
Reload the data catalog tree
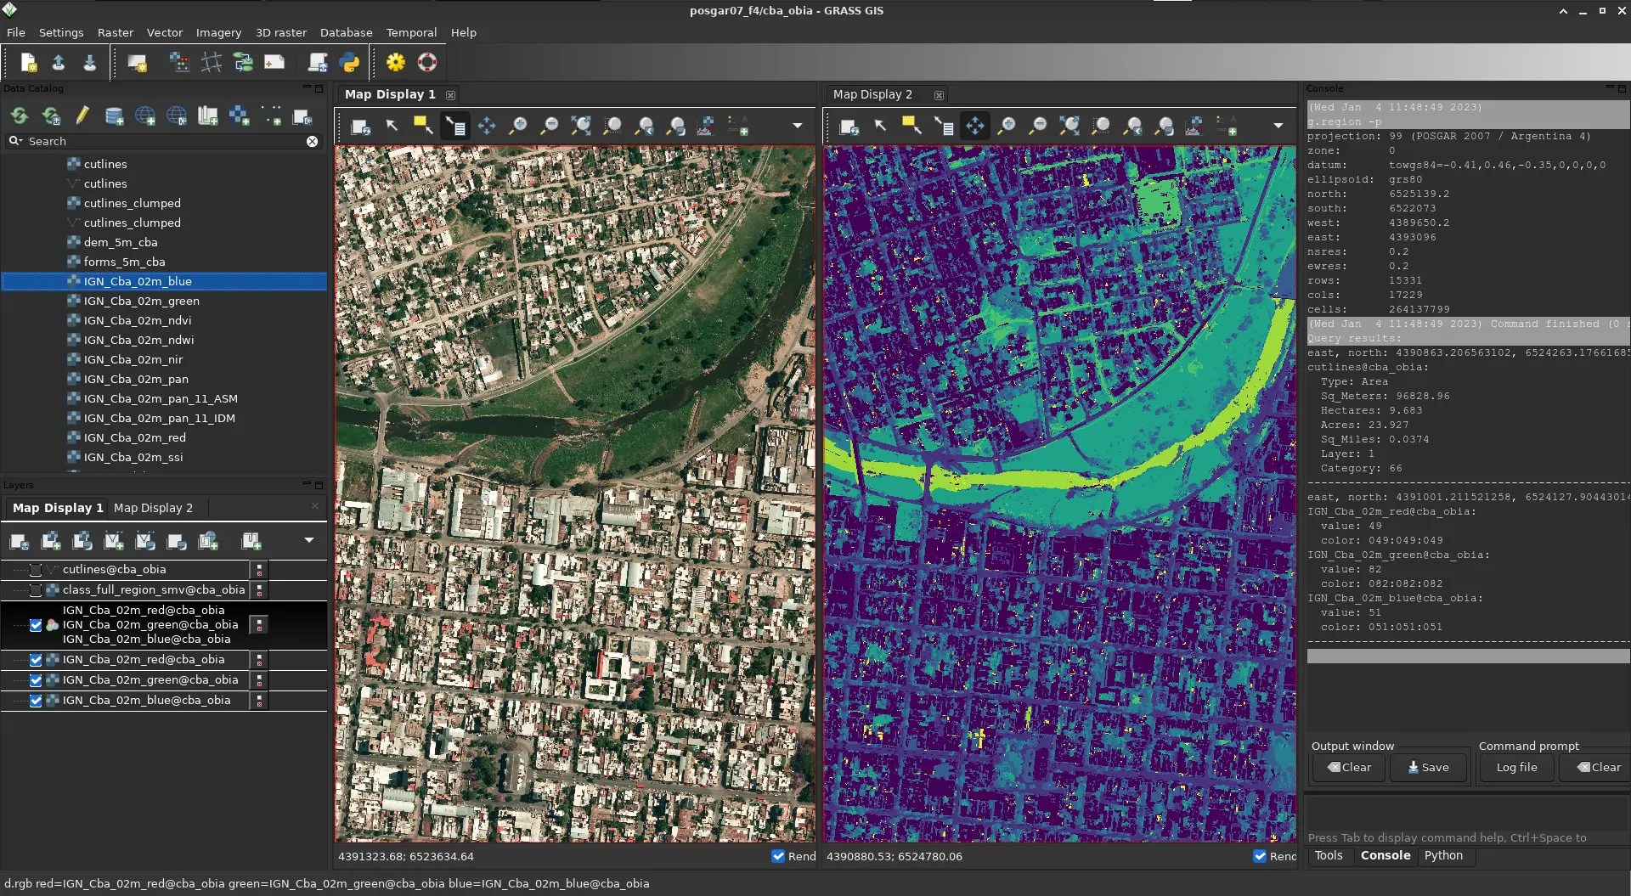click(x=19, y=116)
